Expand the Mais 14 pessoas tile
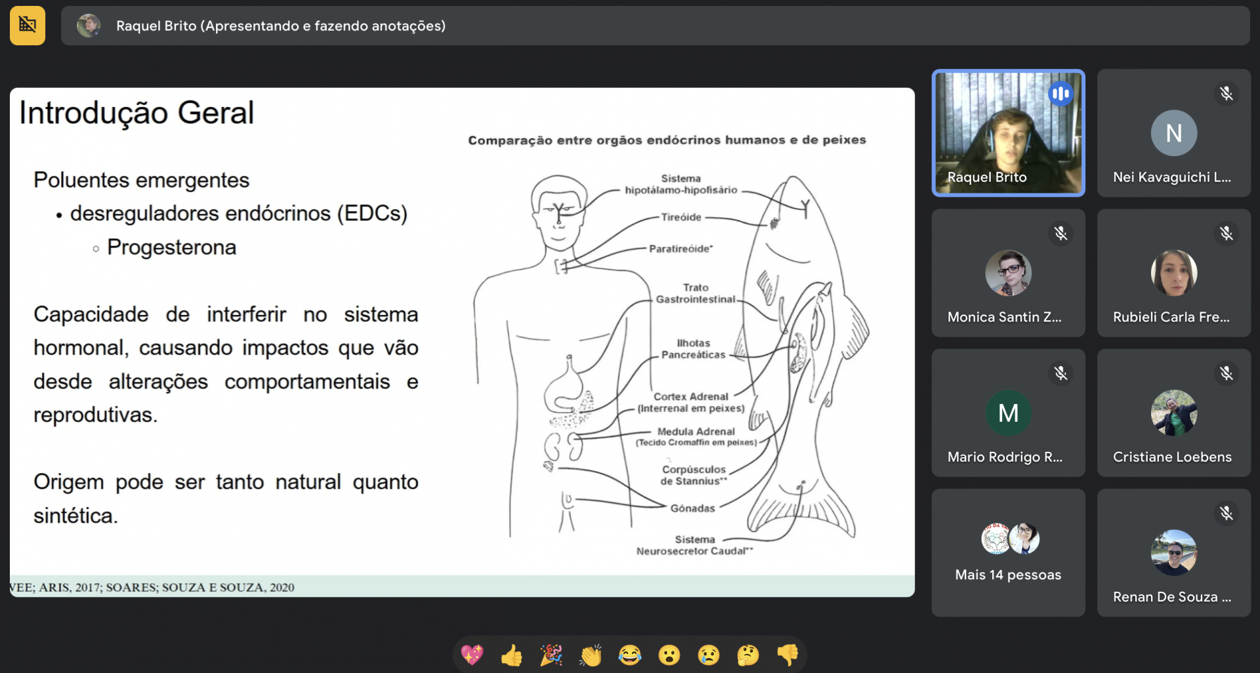Image resolution: width=1260 pixels, height=673 pixels. click(1008, 552)
